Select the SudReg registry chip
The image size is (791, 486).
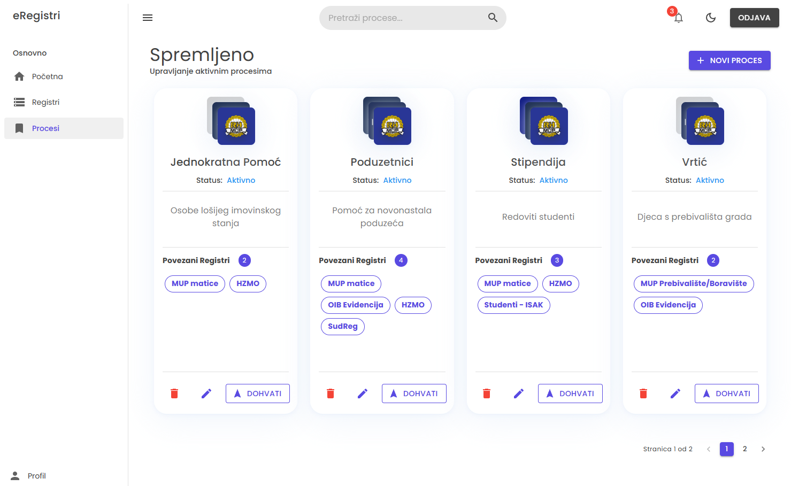tap(342, 326)
